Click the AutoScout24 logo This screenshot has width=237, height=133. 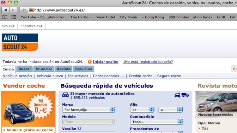click(20, 42)
